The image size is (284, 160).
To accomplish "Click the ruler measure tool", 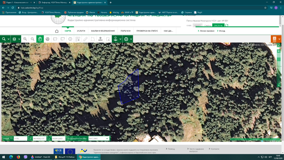I will pos(85,39).
